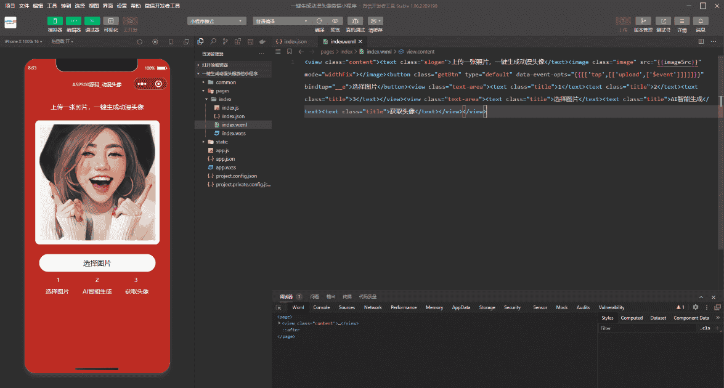
Task: Switch to the index.json editor tab
Action: pos(295,42)
